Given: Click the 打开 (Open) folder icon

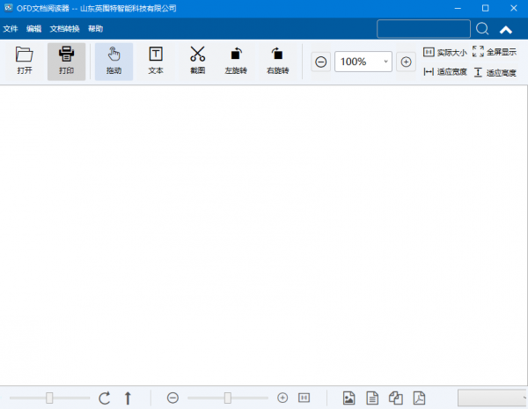Looking at the screenshot, I should (x=25, y=55).
